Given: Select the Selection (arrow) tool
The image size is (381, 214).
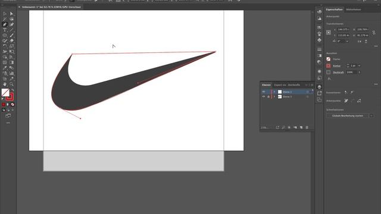Looking at the screenshot, I should coord(5,14).
